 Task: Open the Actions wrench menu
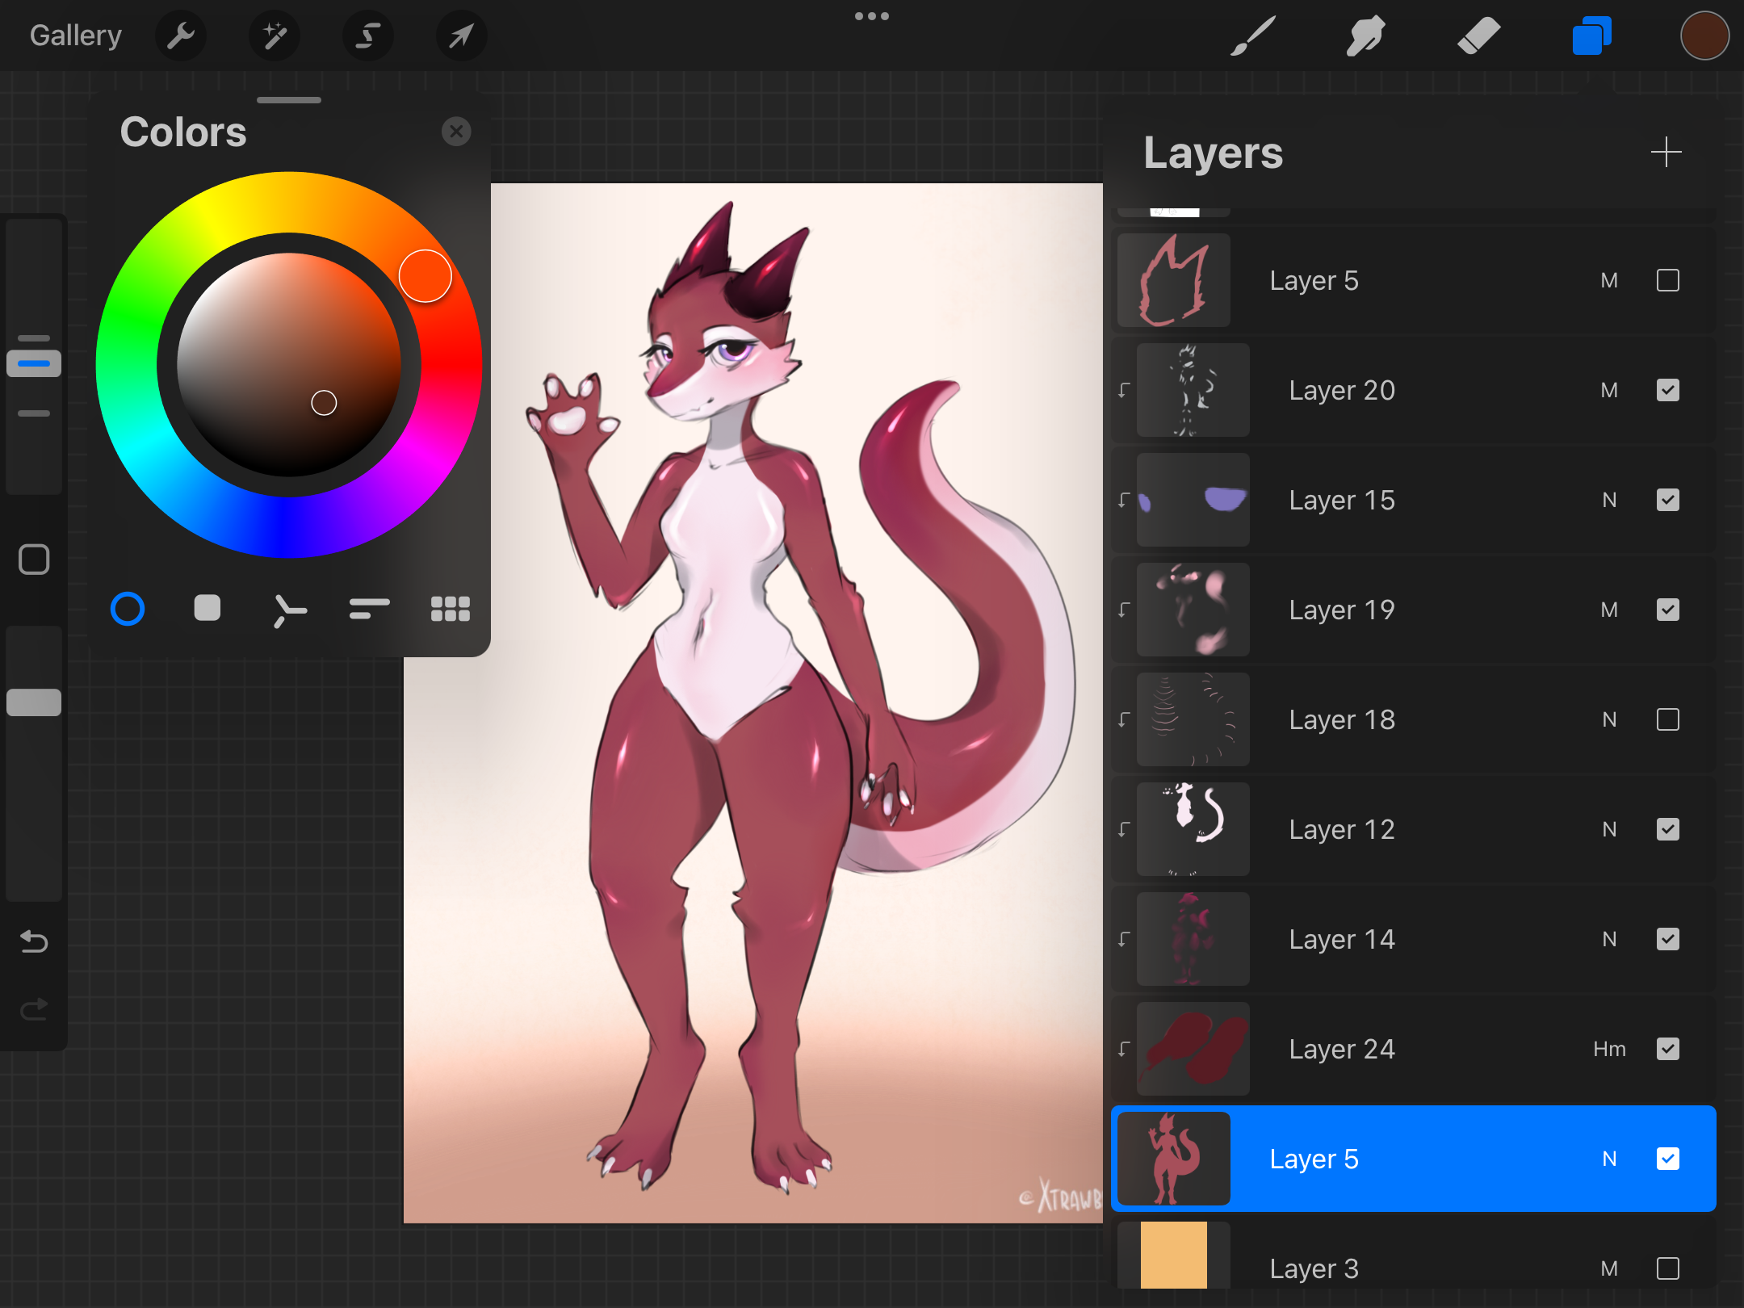[x=181, y=36]
